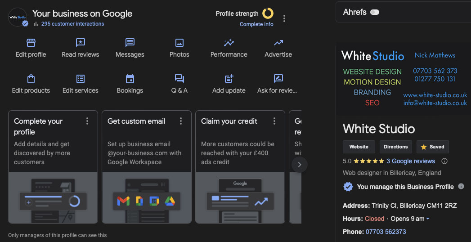This screenshot has width=471, height=242.
Task: Open 3 Google reviews link
Action: [411, 161]
